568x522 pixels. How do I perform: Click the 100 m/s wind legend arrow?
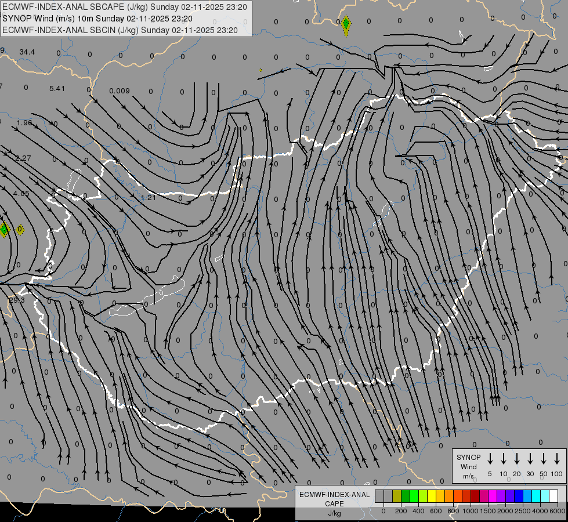[557, 459]
